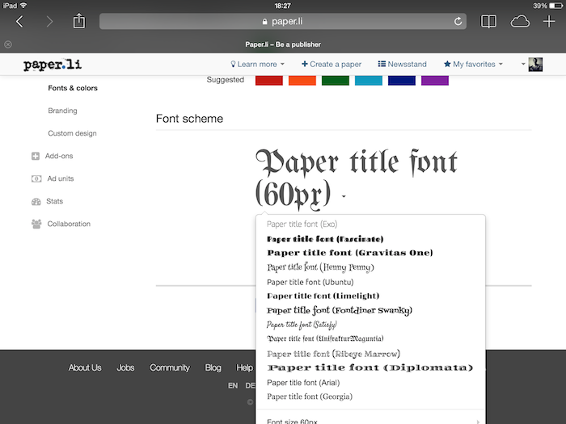Open Help footer link
566x424 pixels.
pyautogui.click(x=244, y=367)
